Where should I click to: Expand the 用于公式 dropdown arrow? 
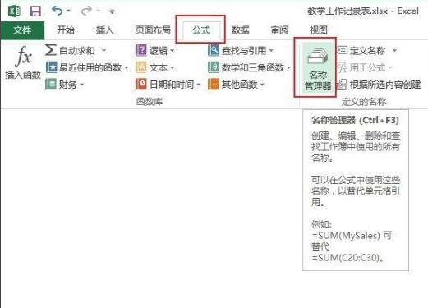click(390, 67)
